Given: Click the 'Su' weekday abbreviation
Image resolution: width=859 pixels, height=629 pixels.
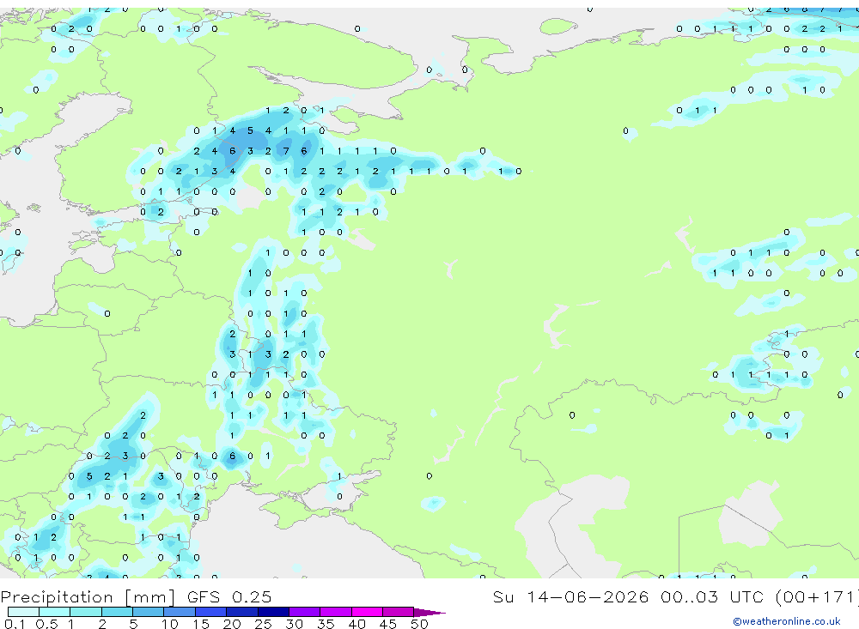Looking at the screenshot, I should (x=503, y=596).
